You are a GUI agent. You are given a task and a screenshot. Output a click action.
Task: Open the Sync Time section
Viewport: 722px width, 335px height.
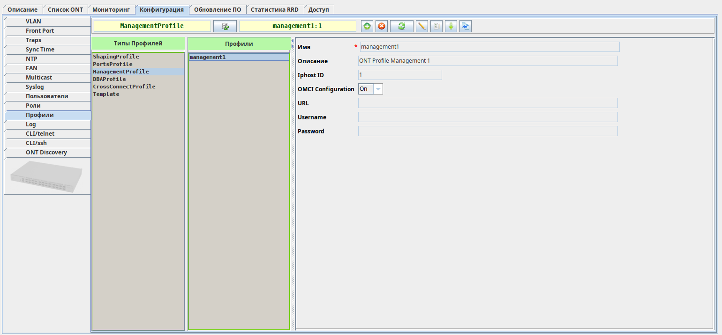click(47, 50)
